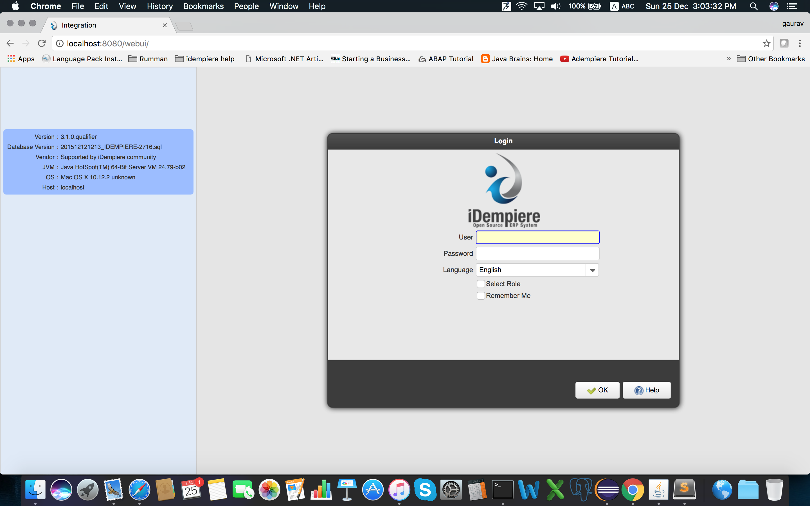The height and width of the screenshot is (506, 810).
Task: Open the Trash in dock
Action: click(x=774, y=490)
